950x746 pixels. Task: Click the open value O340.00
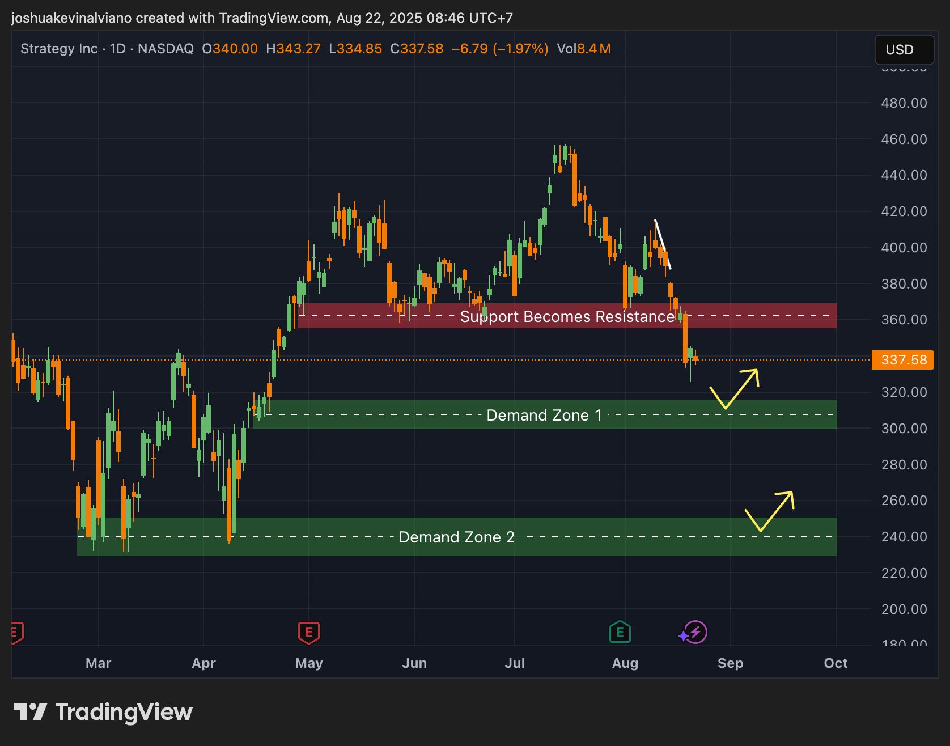[x=230, y=49]
